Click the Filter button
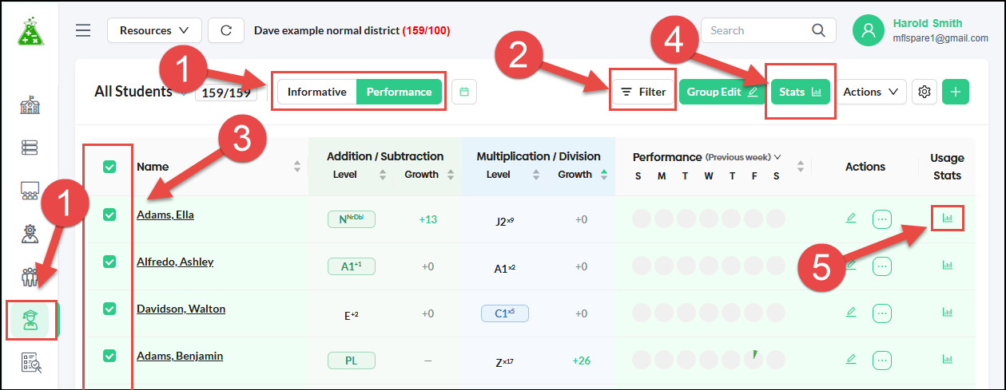Viewport: 1006px width, 390px height. [644, 92]
